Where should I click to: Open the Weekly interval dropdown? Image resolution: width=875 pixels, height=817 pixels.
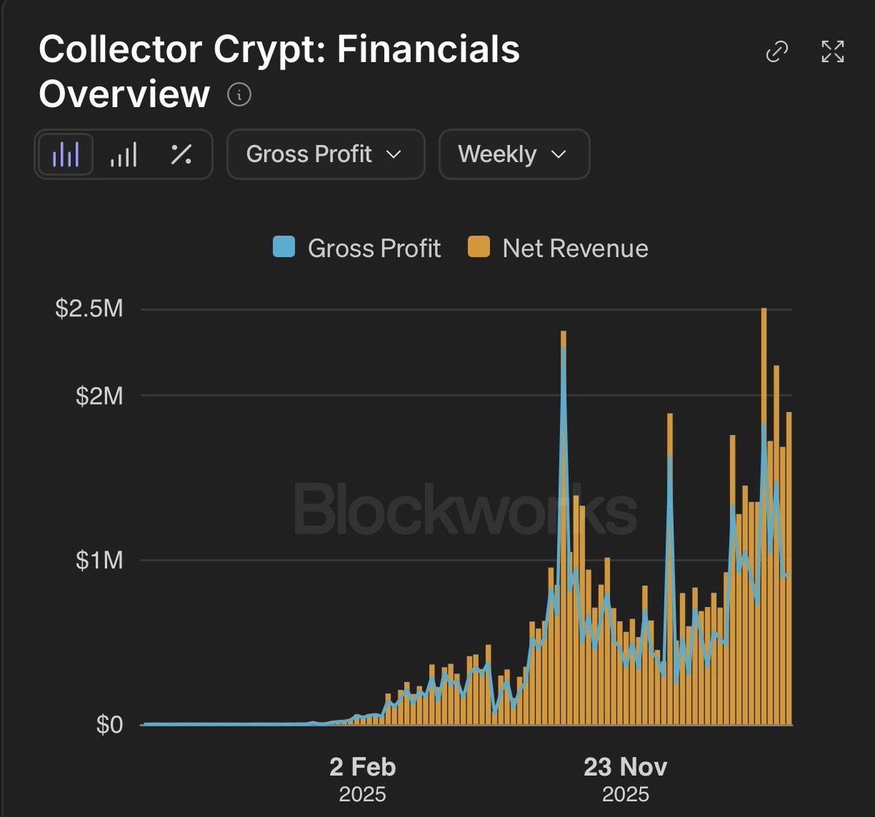(x=514, y=155)
